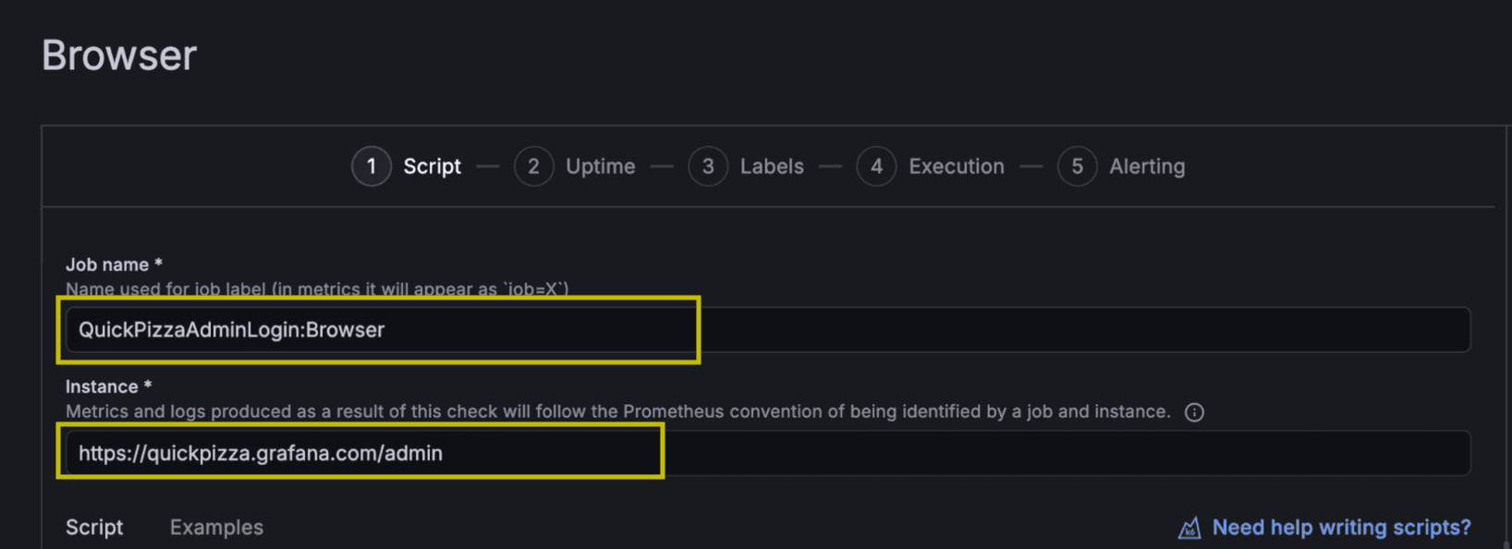This screenshot has width=1512, height=549.
Task: Click the circled number 3 in the wizard
Action: point(708,166)
